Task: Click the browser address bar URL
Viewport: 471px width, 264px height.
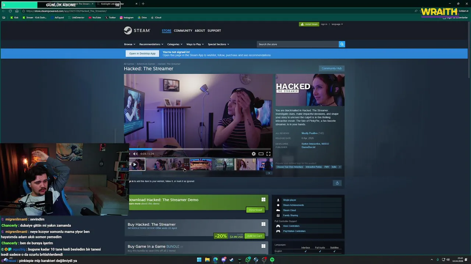Action: click(x=66, y=11)
